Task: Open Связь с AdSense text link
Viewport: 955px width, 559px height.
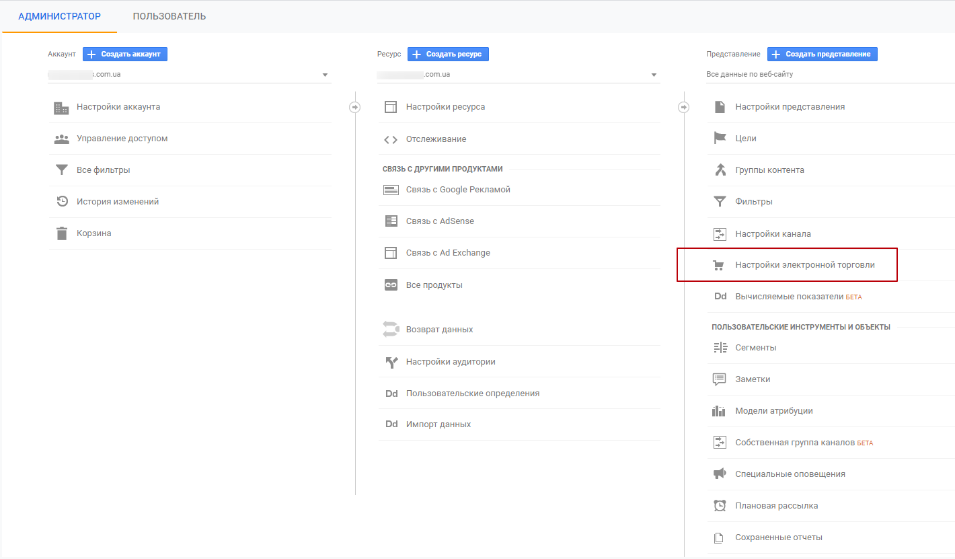Action: pyautogui.click(x=440, y=221)
